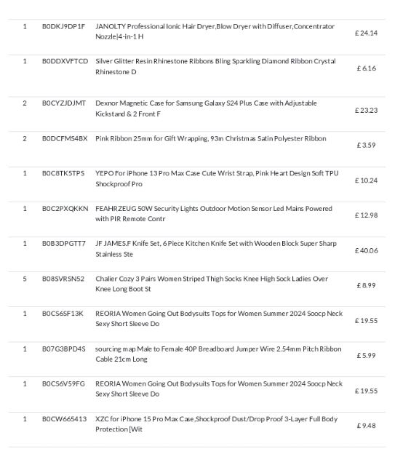The height and width of the screenshot is (473, 395).
Task: Open the FEAHRZEUG 50W Security Lights item
Action: (x=213, y=213)
